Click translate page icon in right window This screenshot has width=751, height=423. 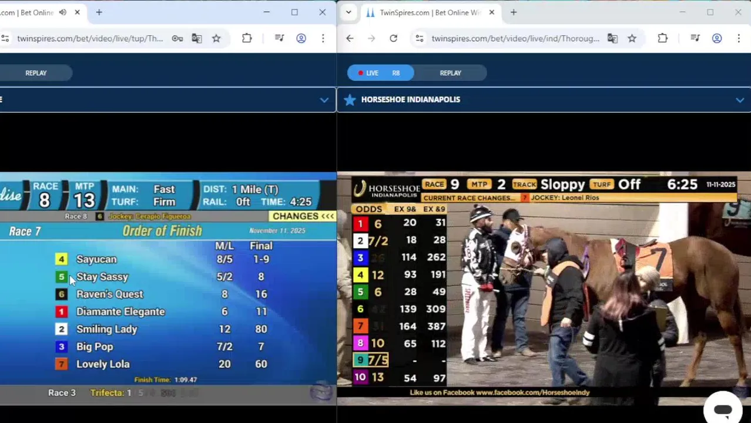point(612,39)
